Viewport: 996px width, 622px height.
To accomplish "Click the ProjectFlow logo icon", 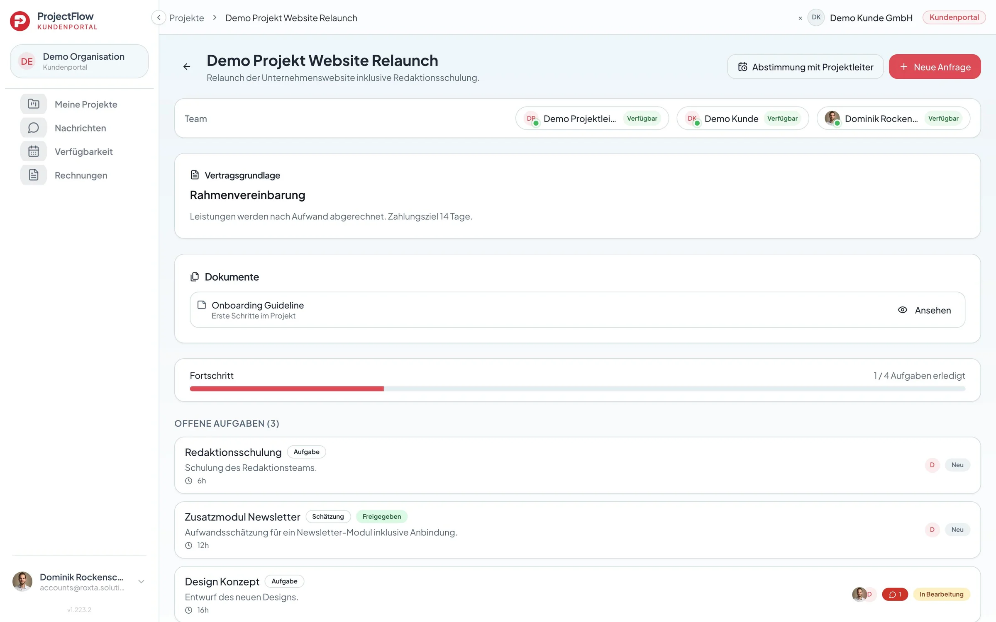I will (20, 21).
